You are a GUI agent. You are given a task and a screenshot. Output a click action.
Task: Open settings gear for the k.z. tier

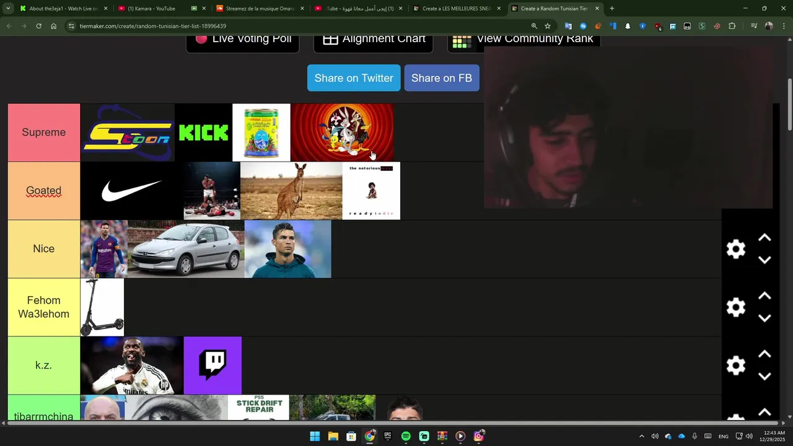736,365
